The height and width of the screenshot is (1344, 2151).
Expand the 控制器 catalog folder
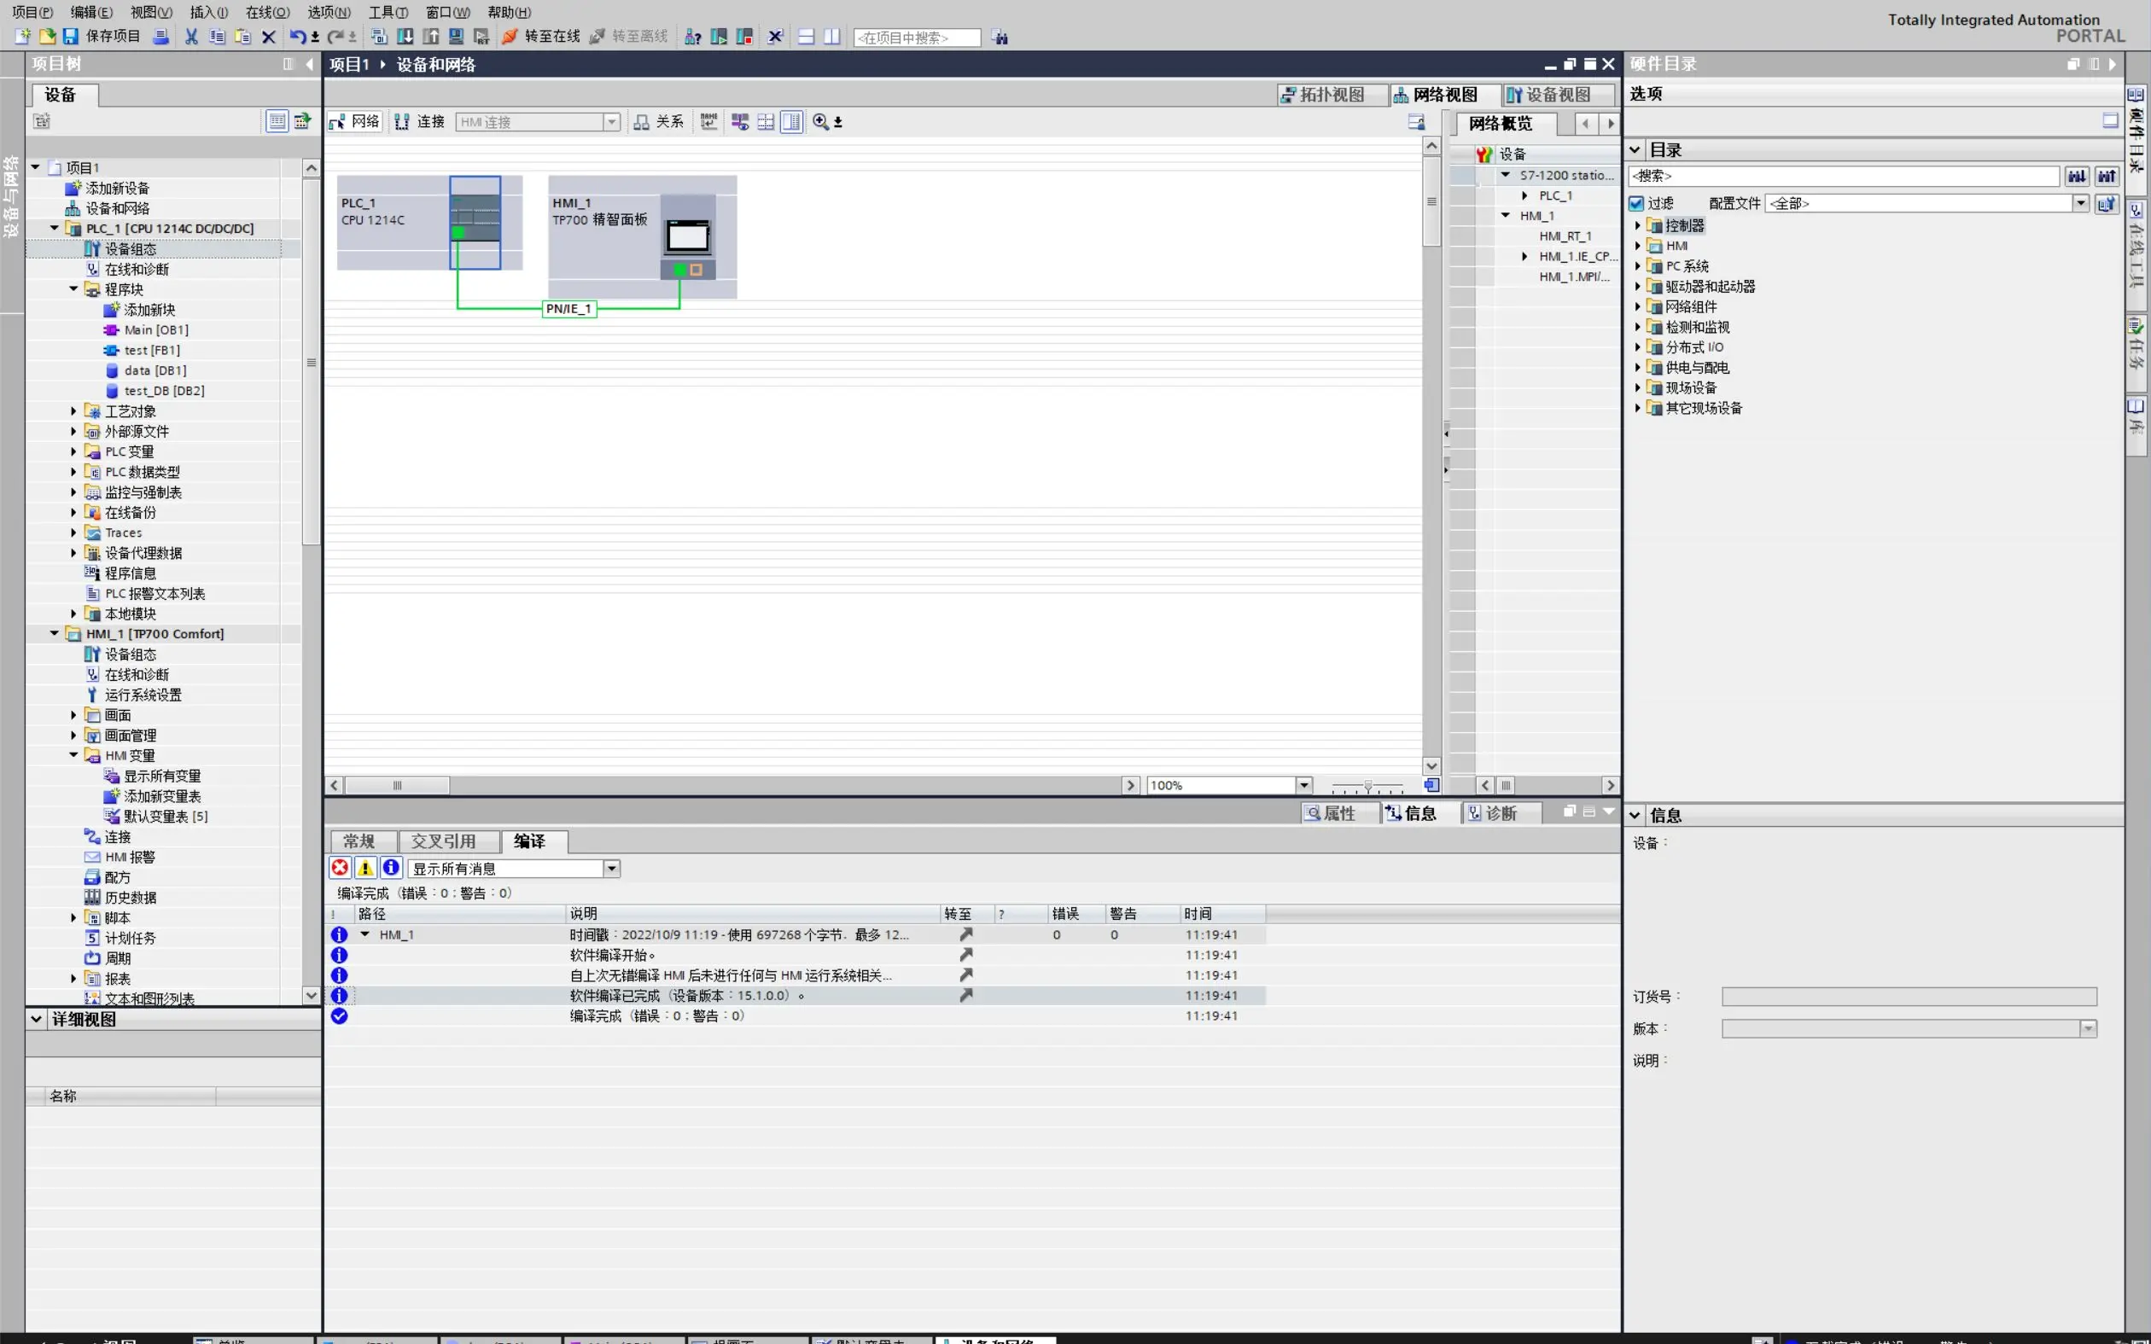pos(1637,226)
